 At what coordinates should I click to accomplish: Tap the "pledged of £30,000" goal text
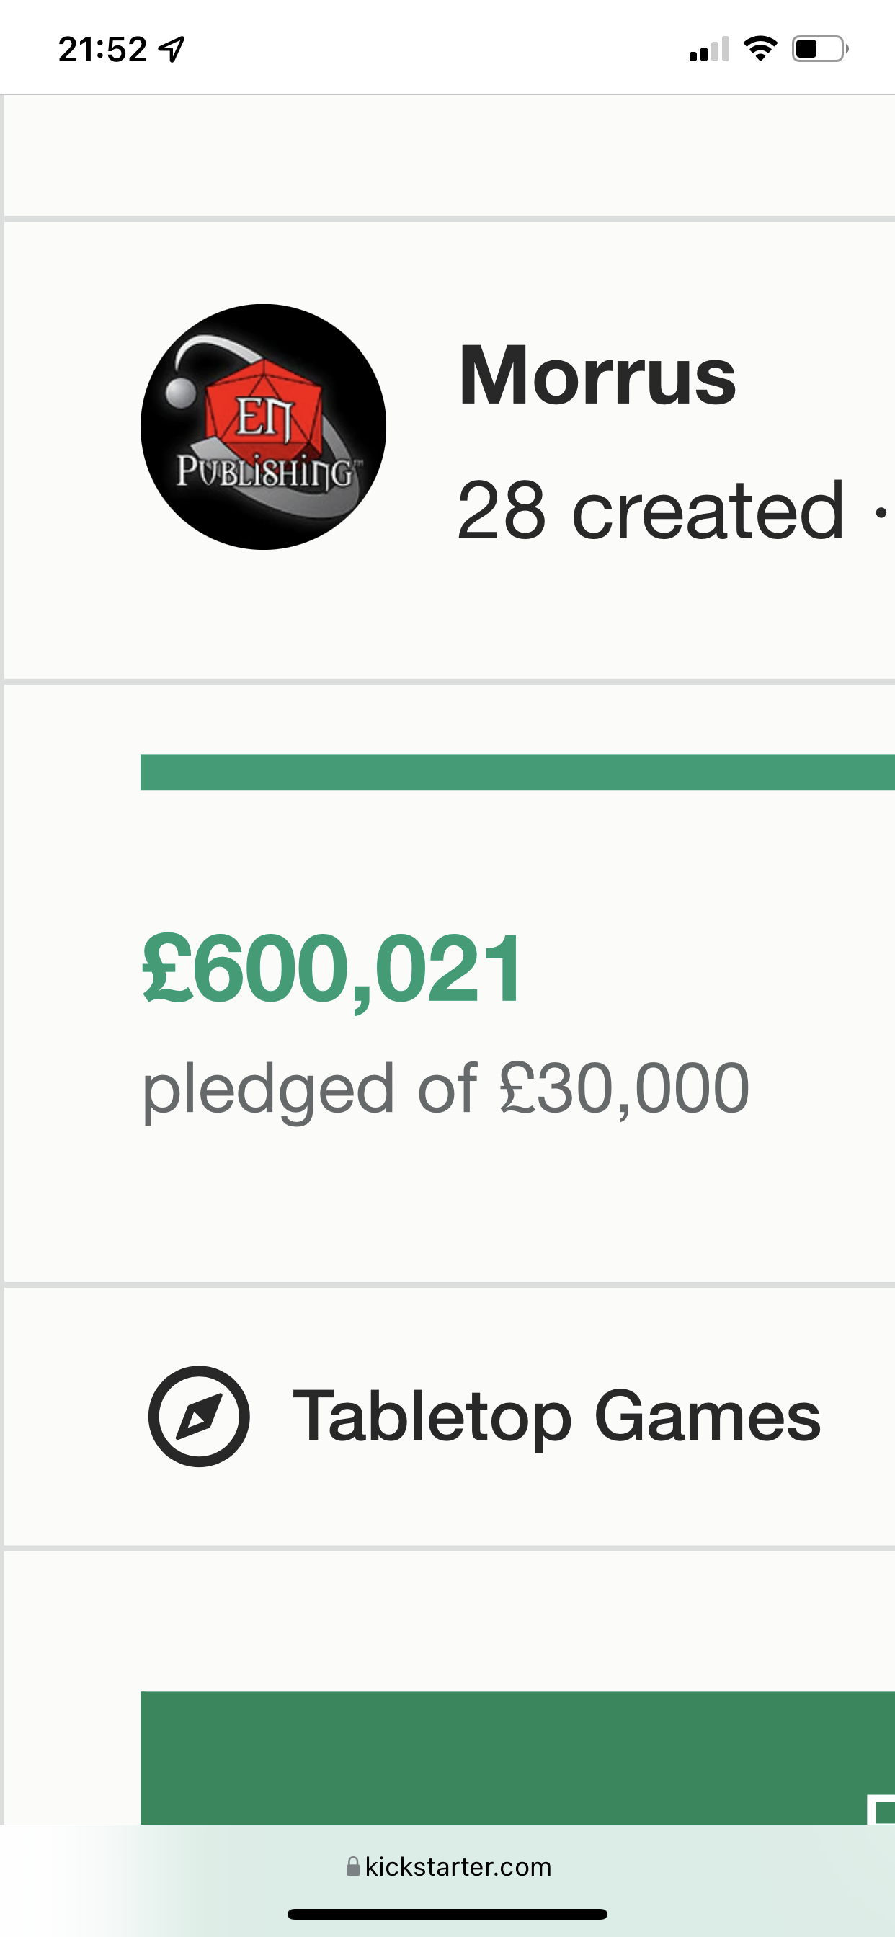pyautogui.click(x=446, y=1088)
